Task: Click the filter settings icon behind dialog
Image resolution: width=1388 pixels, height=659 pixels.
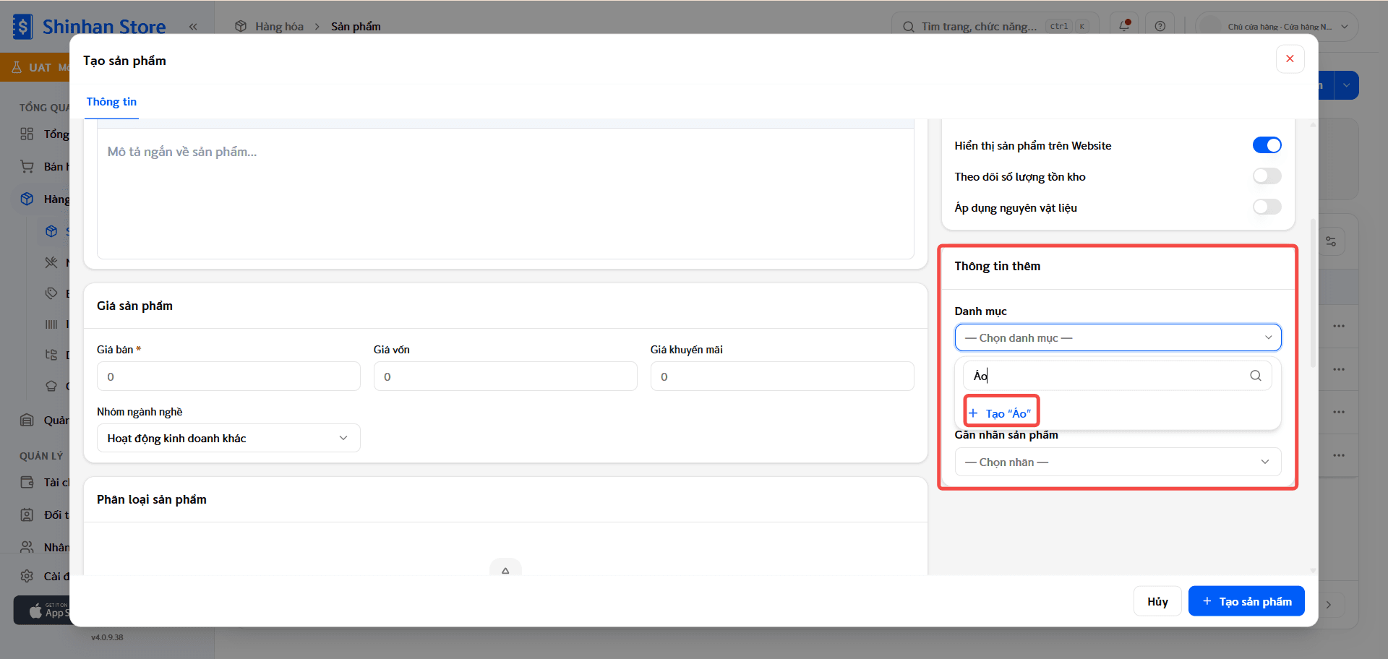Action: coord(1331,241)
